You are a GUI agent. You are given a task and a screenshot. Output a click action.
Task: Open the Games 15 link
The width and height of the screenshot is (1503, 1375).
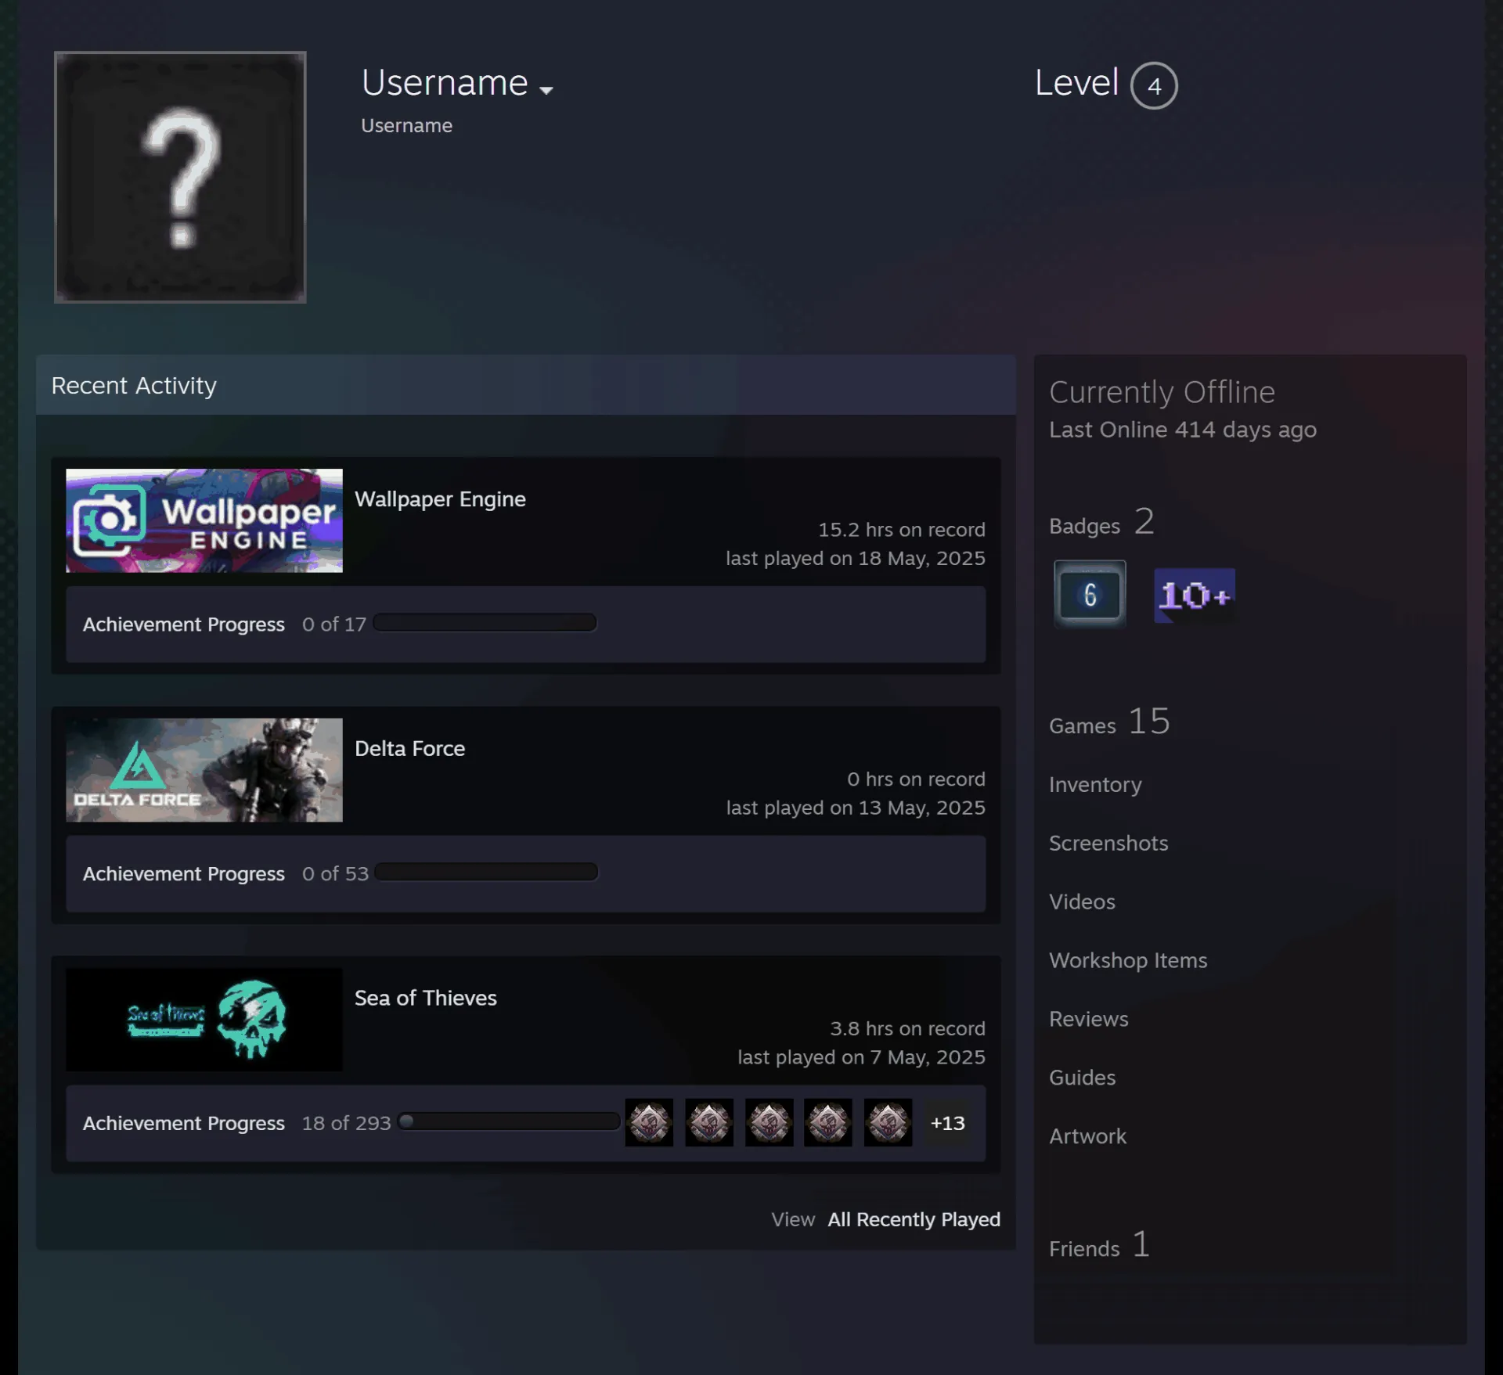click(x=1109, y=722)
